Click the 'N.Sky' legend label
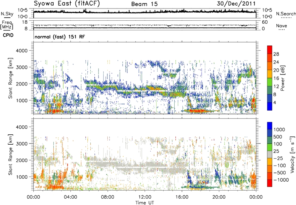Image resolution: width=296 pixels, height=205 pixels. [7, 14]
